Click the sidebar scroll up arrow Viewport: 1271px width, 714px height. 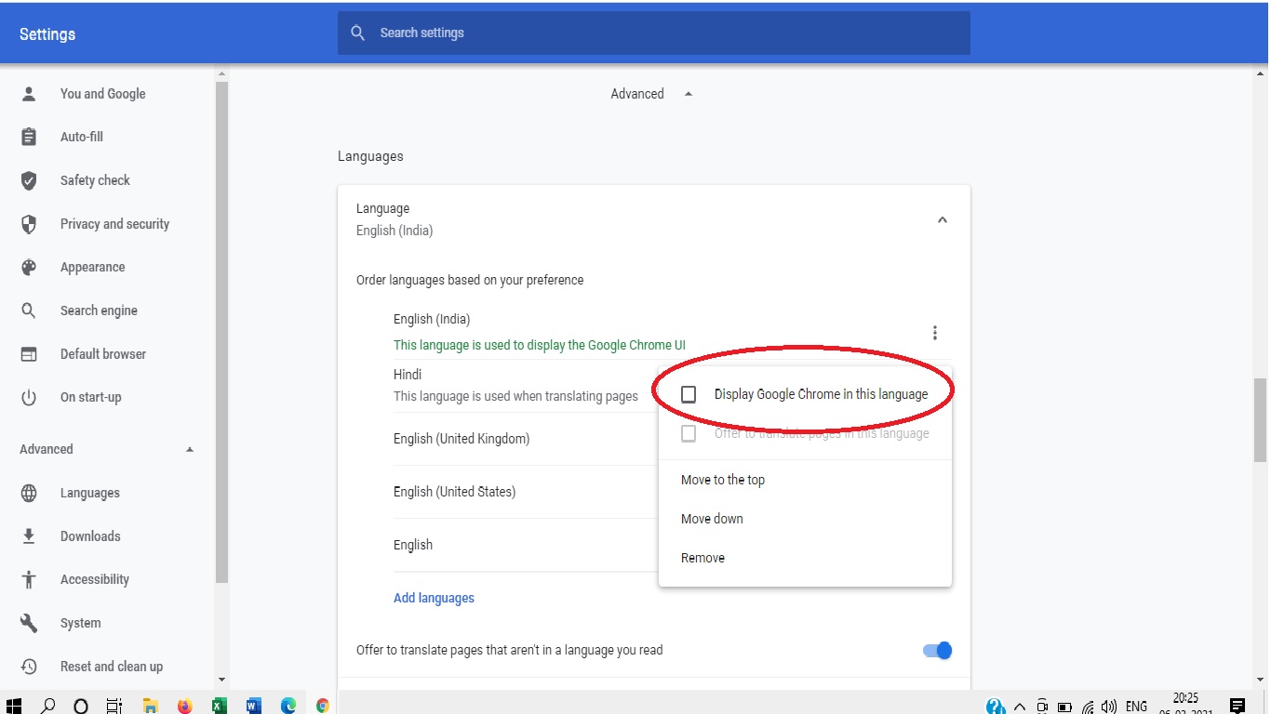tap(221, 73)
